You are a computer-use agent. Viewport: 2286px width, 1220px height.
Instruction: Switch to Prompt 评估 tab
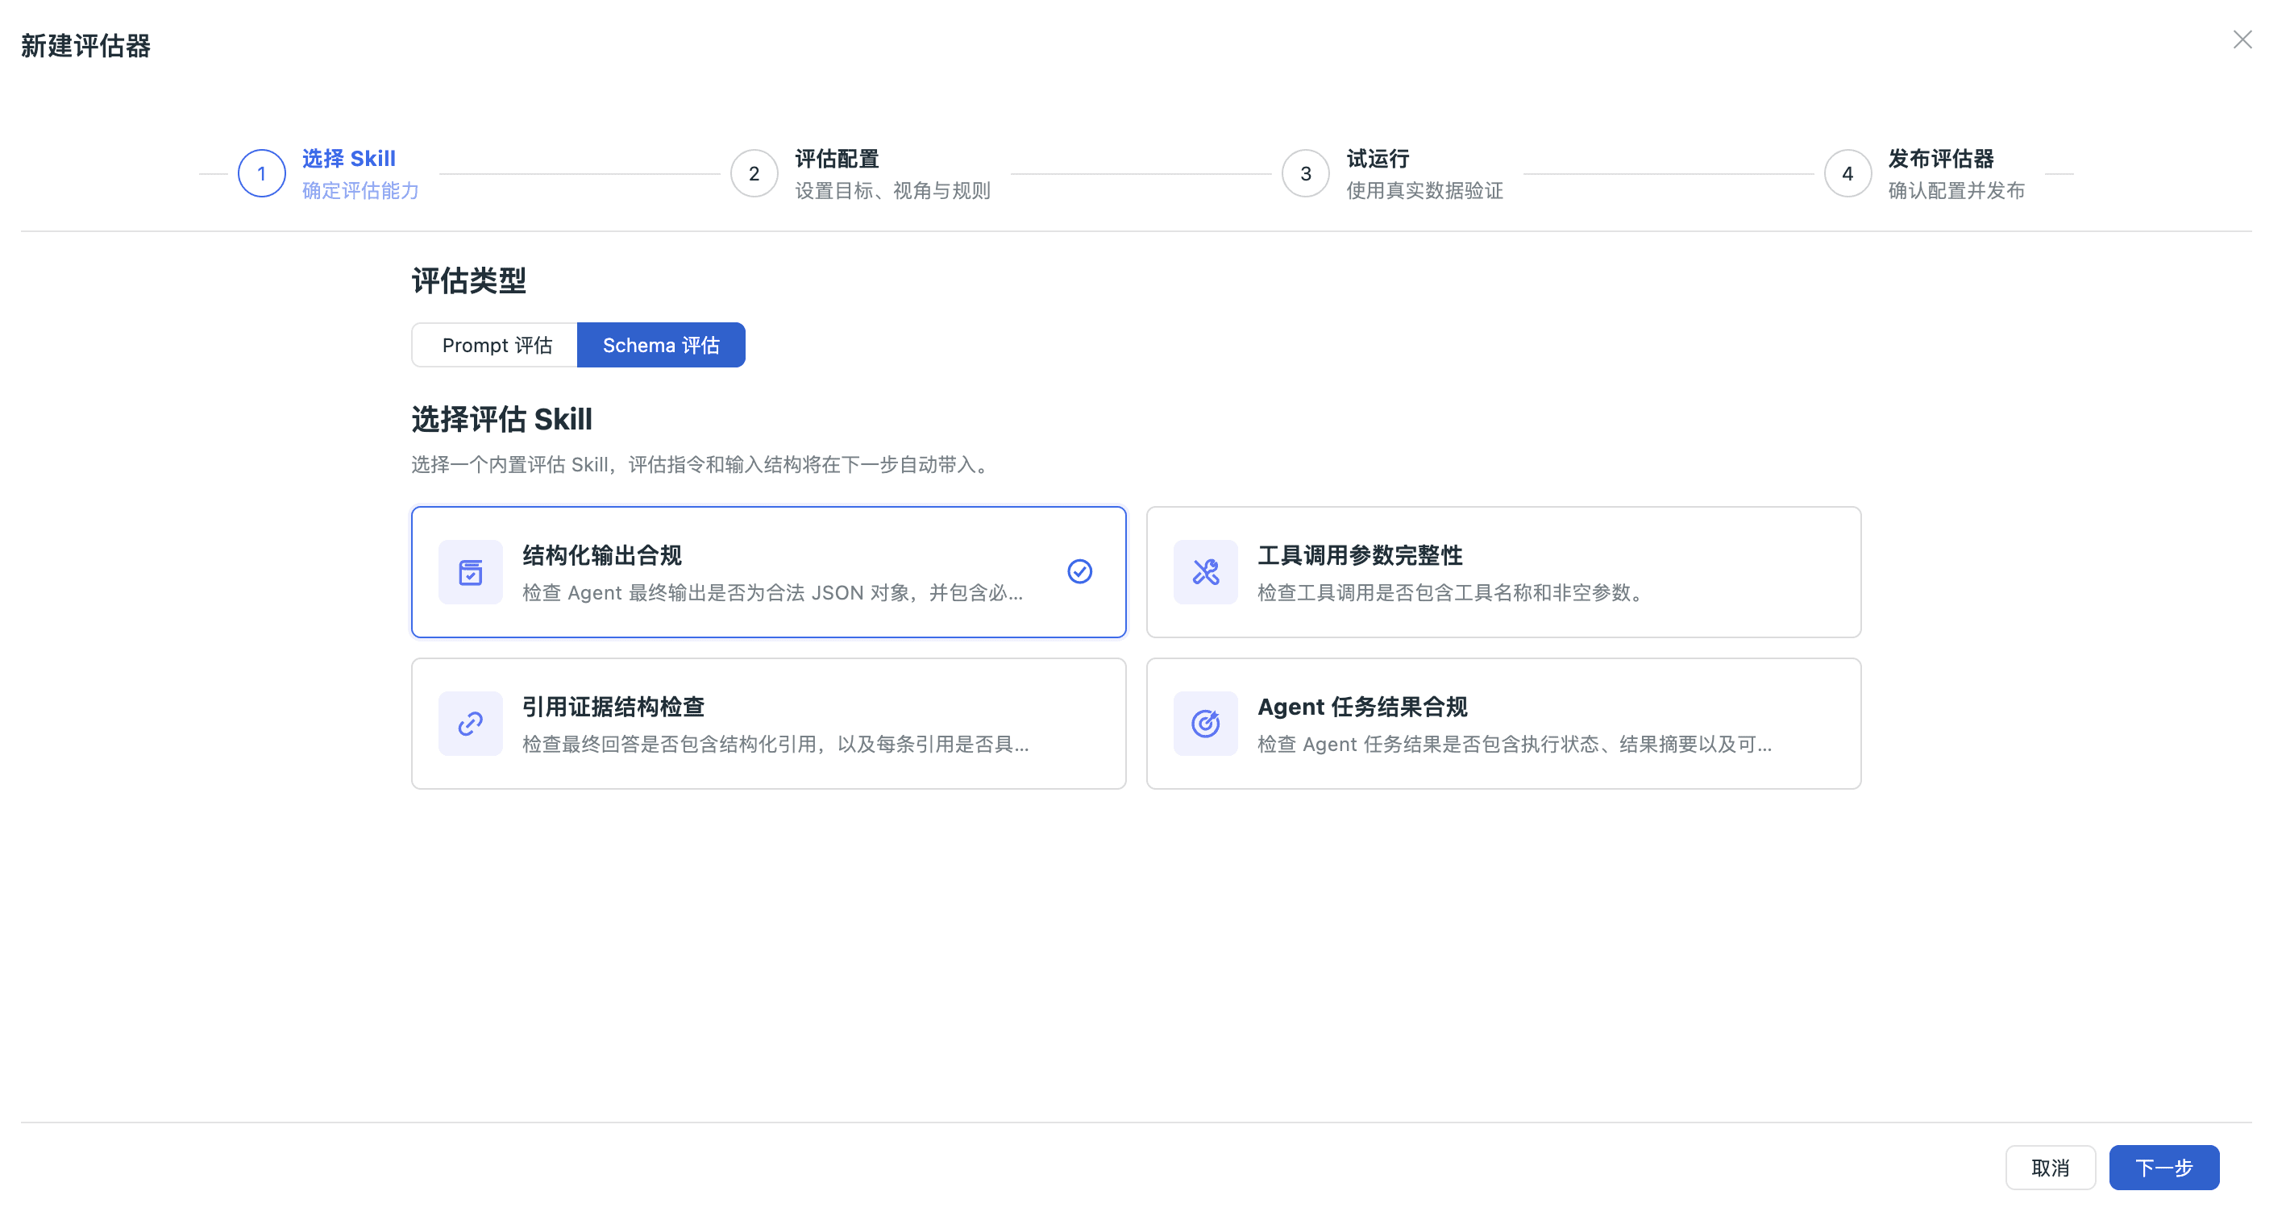[496, 345]
